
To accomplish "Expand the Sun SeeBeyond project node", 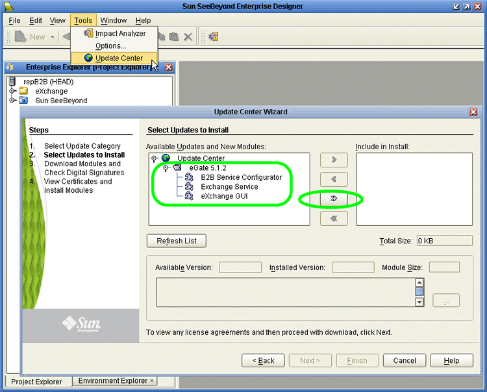I will click(12, 100).
